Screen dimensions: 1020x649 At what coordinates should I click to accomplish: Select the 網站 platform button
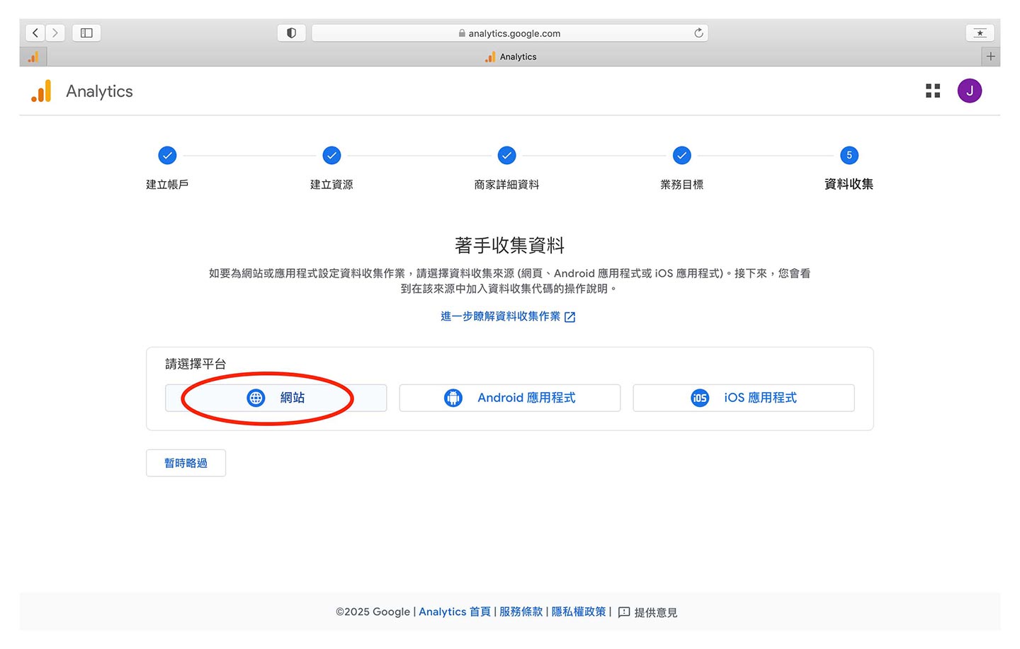tap(276, 398)
